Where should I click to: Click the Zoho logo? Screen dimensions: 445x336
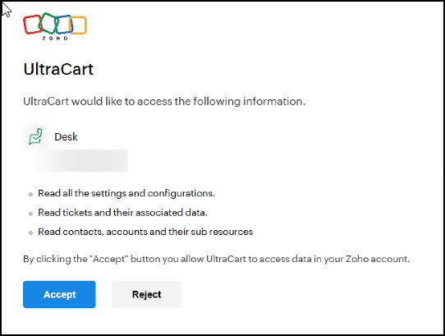55,26
